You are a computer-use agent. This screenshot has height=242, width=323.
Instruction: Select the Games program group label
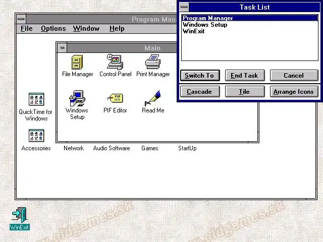coord(149,148)
